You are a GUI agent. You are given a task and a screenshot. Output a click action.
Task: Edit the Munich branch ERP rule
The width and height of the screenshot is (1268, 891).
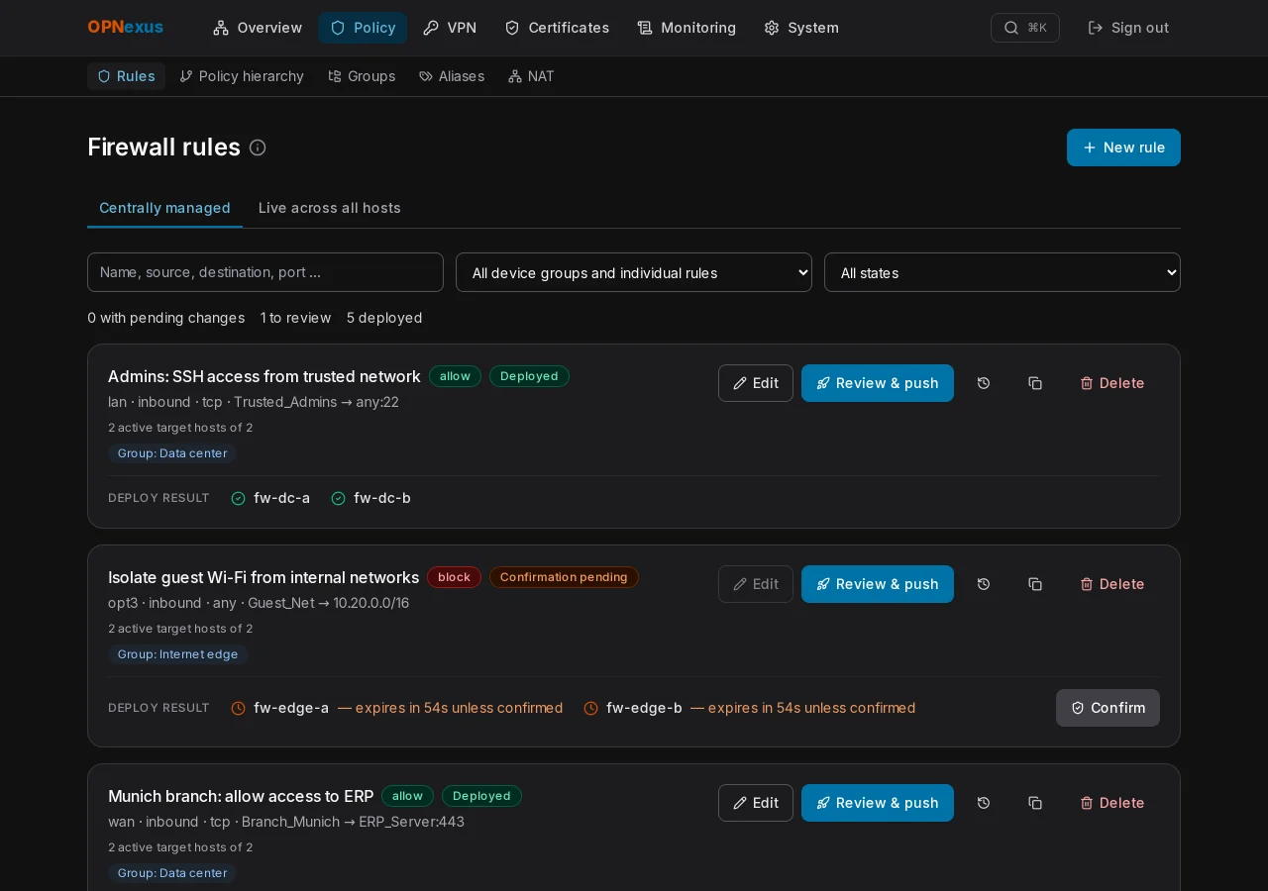pyautogui.click(x=756, y=803)
